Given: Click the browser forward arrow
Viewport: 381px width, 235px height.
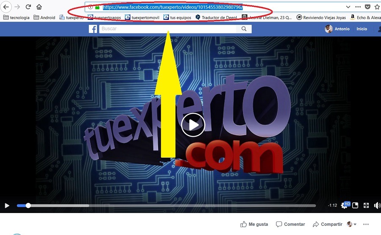Looking at the screenshot, I should point(17,7).
